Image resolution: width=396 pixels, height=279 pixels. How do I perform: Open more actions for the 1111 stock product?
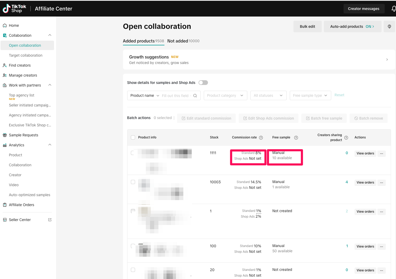pyautogui.click(x=381, y=153)
